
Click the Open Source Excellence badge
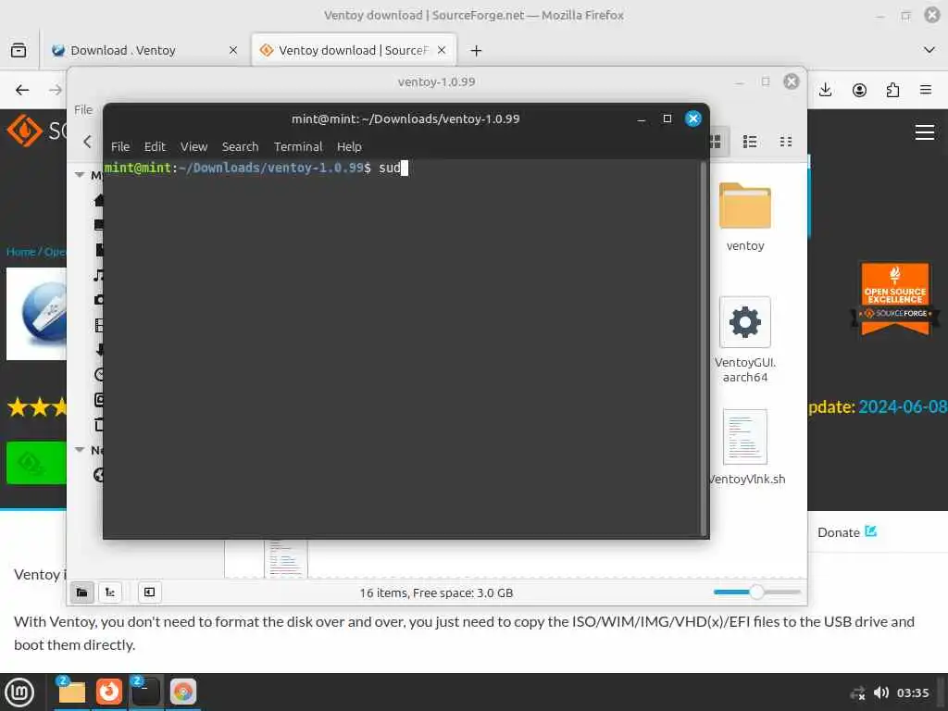point(895,299)
